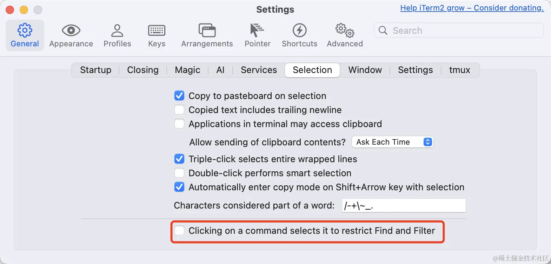Switch to the Window tab
Image resolution: width=551 pixels, height=264 pixels.
(365, 70)
